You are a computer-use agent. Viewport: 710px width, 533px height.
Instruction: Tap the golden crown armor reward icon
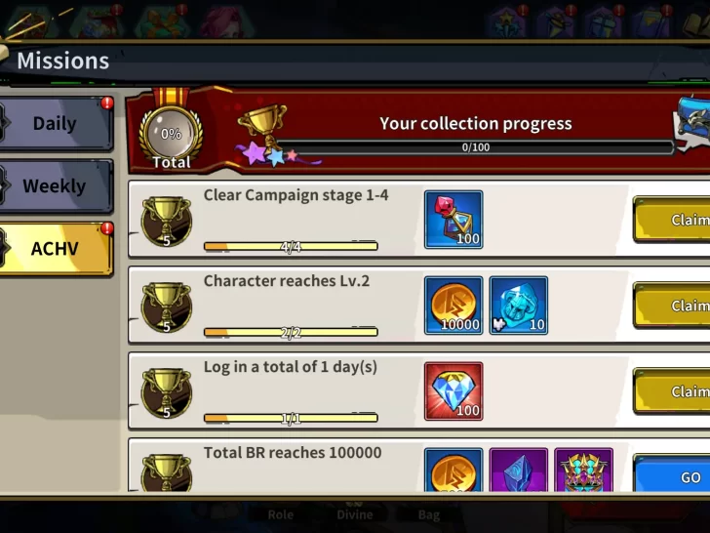click(x=583, y=470)
